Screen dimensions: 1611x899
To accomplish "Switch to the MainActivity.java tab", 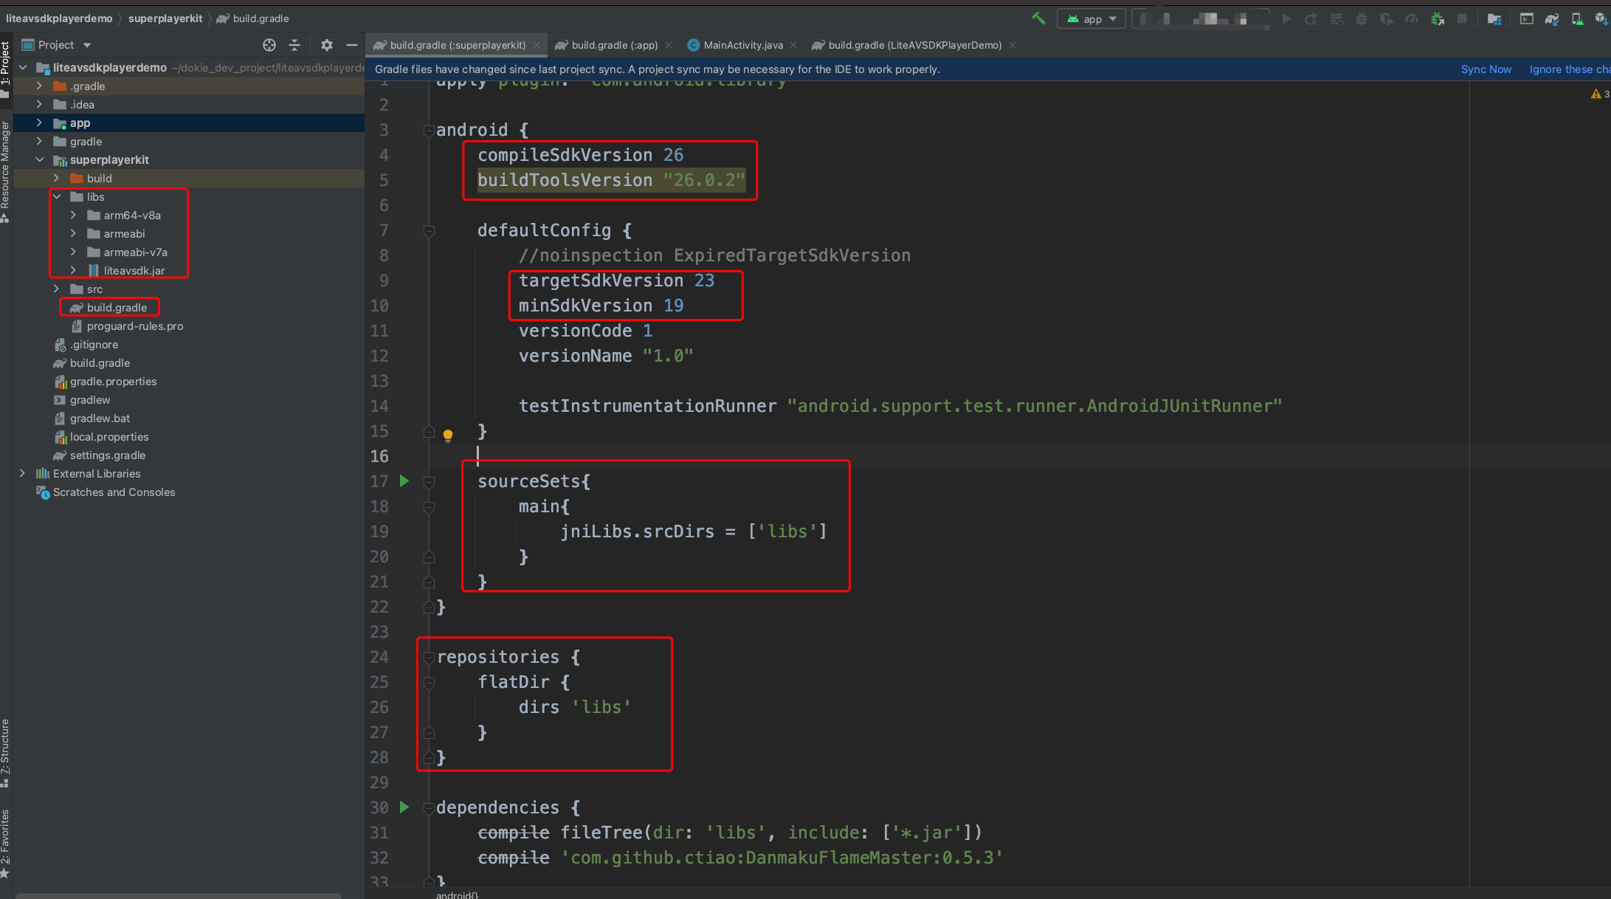I will [x=742, y=45].
